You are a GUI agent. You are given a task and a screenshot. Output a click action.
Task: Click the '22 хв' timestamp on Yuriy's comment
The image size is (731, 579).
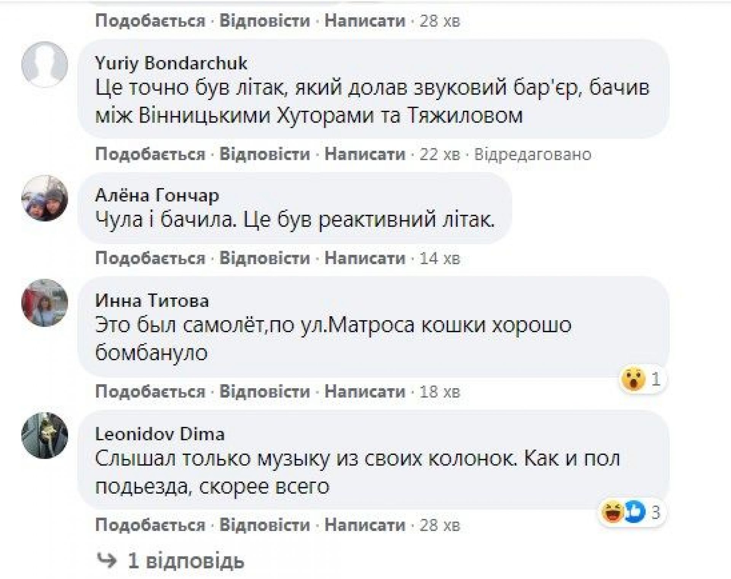[x=440, y=155]
